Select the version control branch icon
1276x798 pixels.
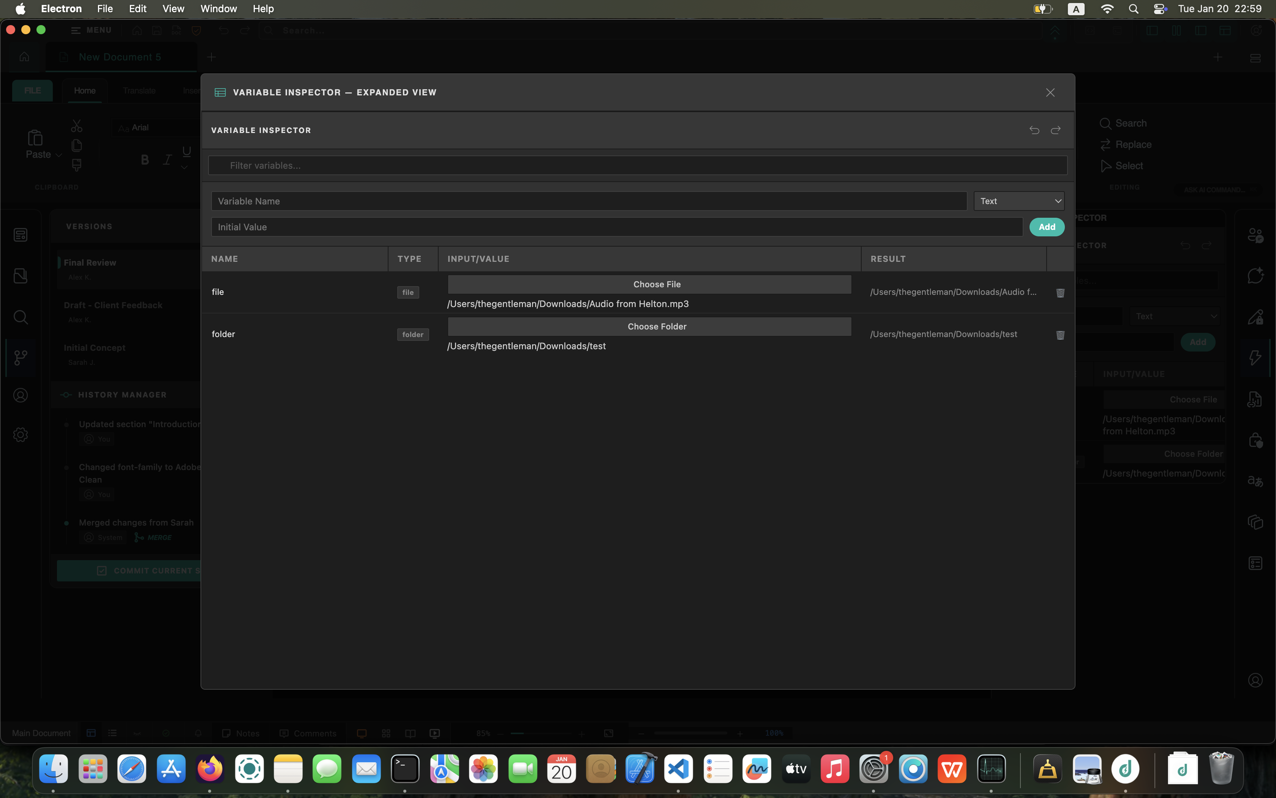click(x=21, y=357)
